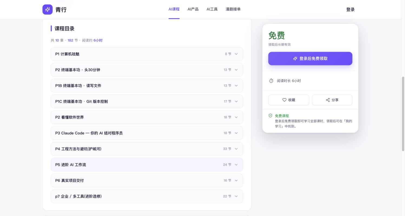Expand chevron for P2 看懂软件世界
This screenshot has height=216, width=405.
236,117
